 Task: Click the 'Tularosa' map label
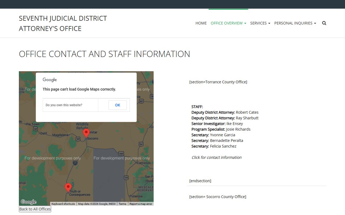tap(136, 196)
